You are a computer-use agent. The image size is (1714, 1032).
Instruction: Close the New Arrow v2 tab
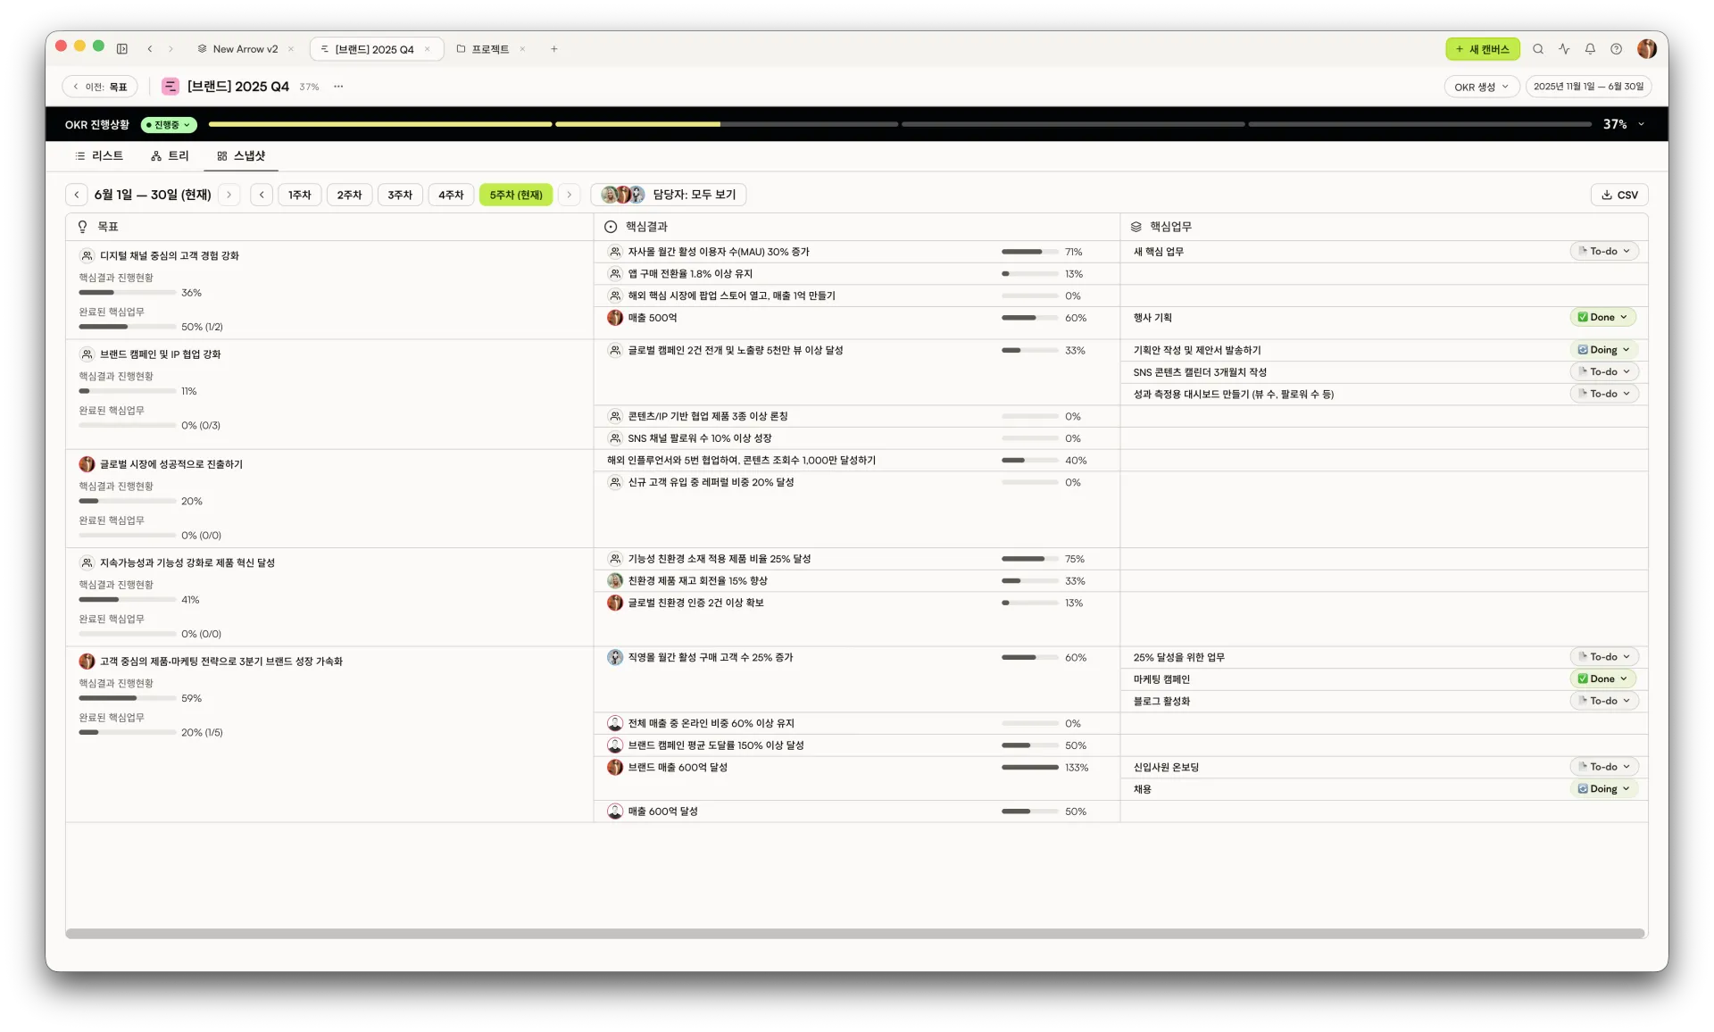291,49
